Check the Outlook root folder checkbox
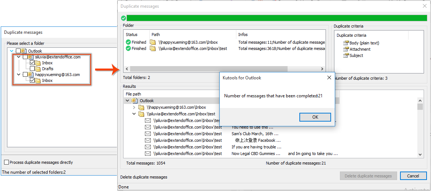This screenshot has height=191, width=431. pyautogui.click(x=18, y=51)
